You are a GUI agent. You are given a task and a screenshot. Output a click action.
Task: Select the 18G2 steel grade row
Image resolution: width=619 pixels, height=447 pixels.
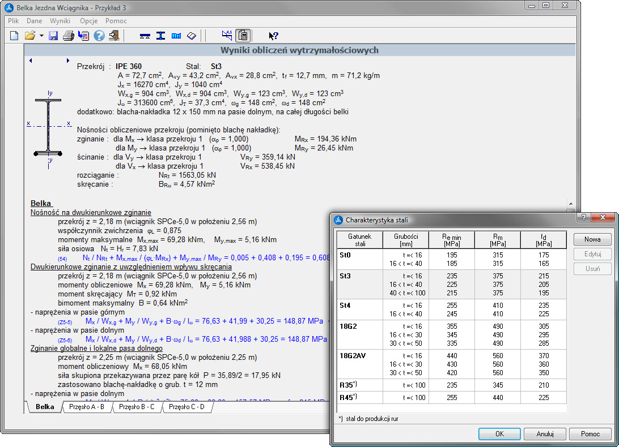pyautogui.click(x=349, y=325)
